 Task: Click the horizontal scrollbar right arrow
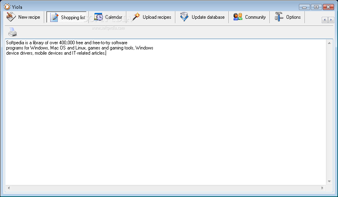(322, 188)
